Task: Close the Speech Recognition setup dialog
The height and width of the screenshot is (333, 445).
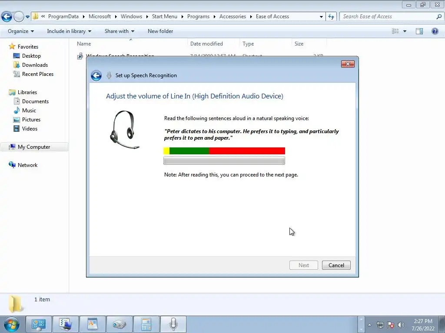Action: pos(348,64)
